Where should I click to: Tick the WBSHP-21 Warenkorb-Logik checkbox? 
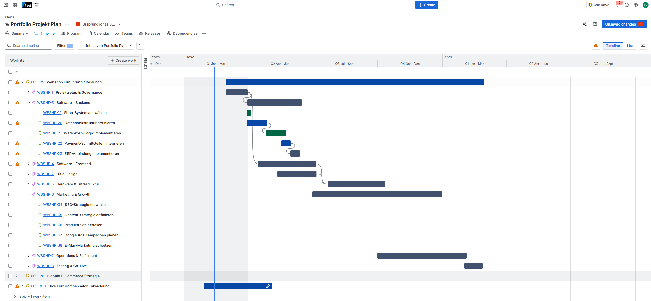click(10, 133)
